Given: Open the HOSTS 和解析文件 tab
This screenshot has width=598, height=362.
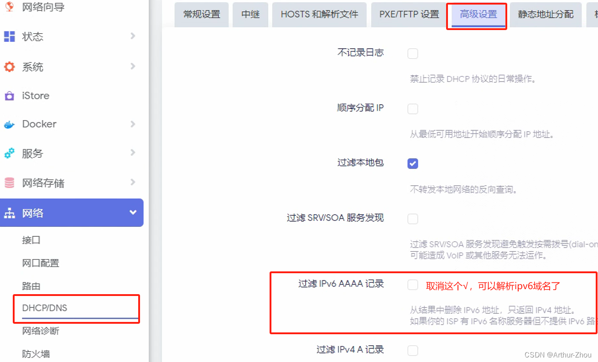Looking at the screenshot, I should click(x=320, y=15).
